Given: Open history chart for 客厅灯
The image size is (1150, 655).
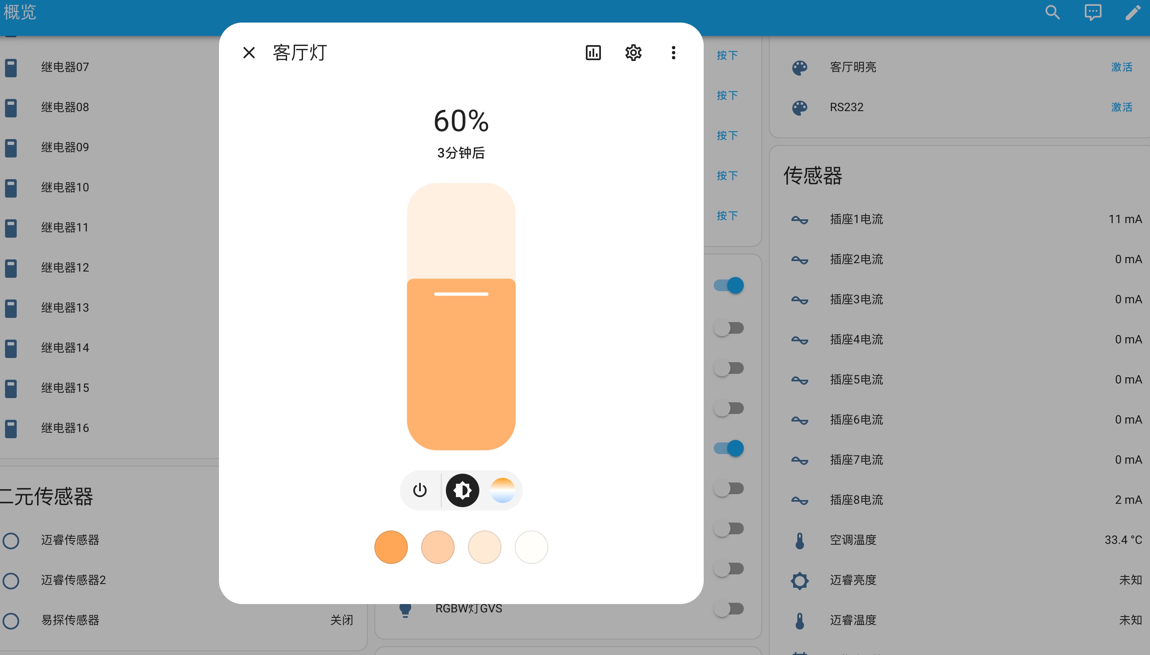Looking at the screenshot, I should click(593, 53).
